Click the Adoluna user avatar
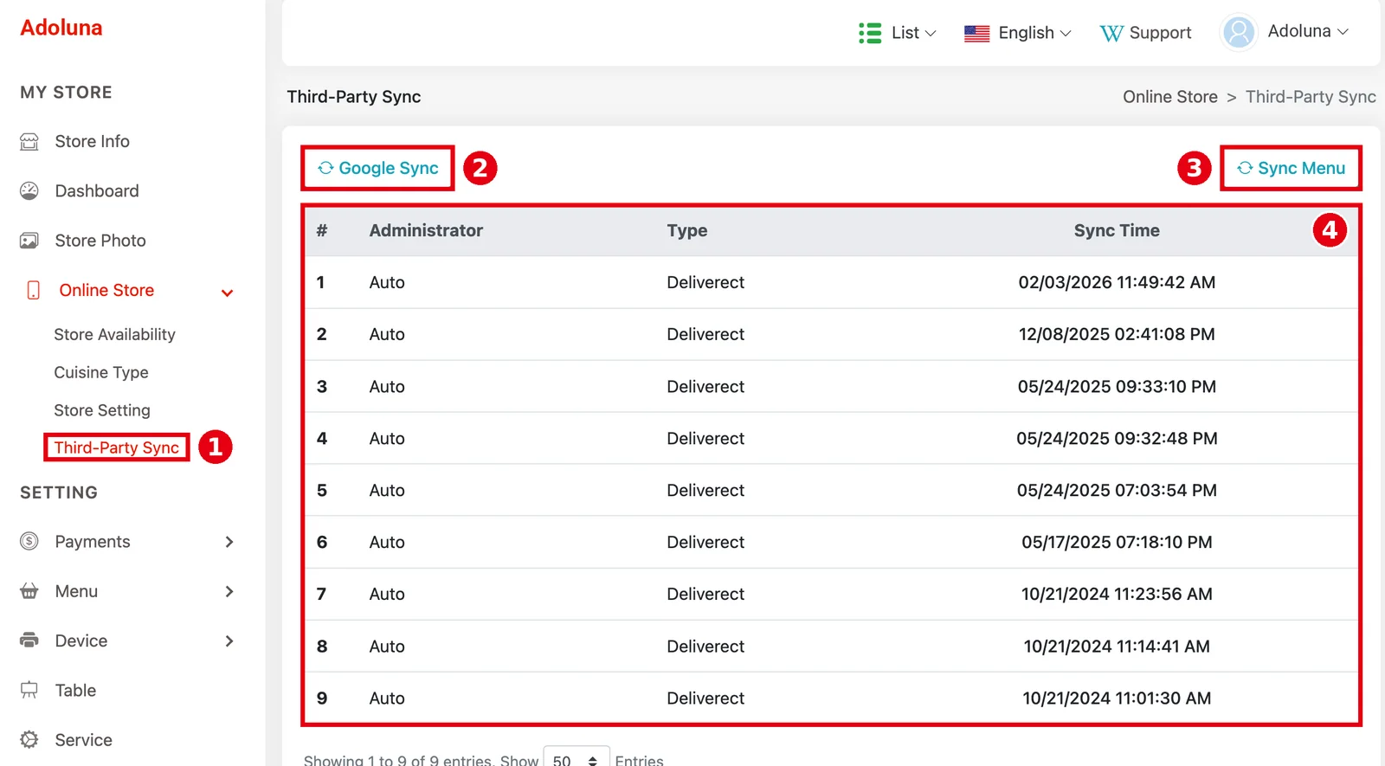Image resolution: width=1385 pixels, height=766 pixels. click(x=1239, y=32)
